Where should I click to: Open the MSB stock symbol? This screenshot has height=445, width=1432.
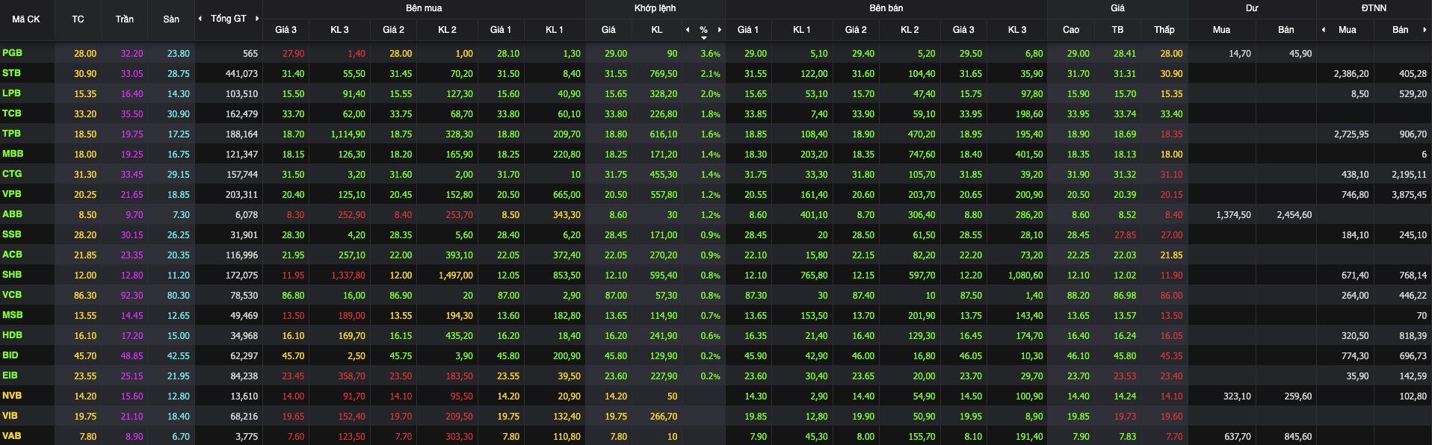click(x=13, y=315)
